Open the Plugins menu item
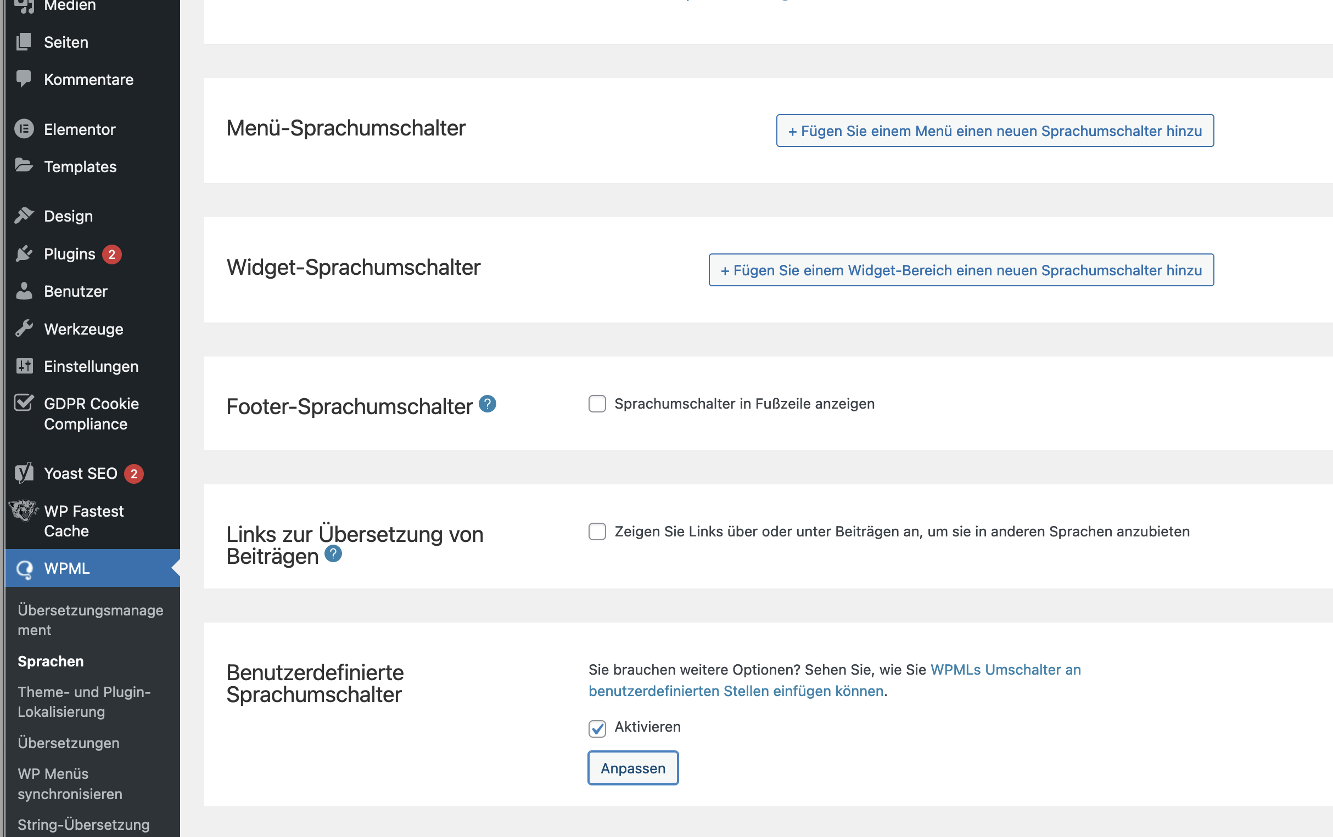Viewport: 1333px width, 837px height. pyautogui.click(x=70, y=254)
